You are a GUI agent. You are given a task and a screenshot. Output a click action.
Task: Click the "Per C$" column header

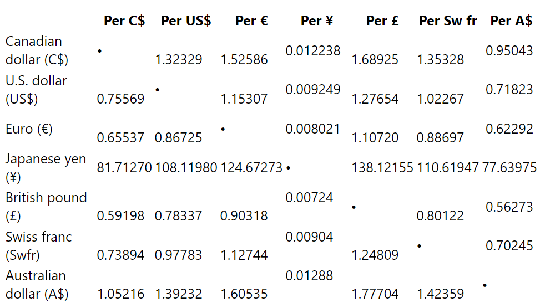point(124,21)
